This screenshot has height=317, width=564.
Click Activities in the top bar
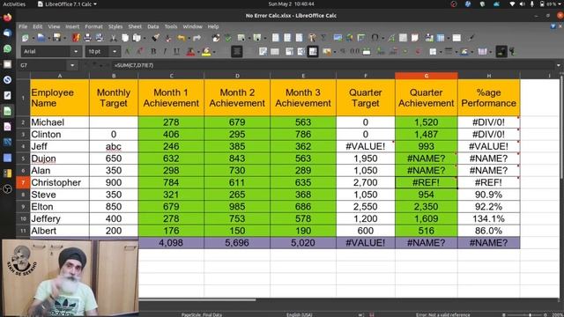click(x=14, y=4)
